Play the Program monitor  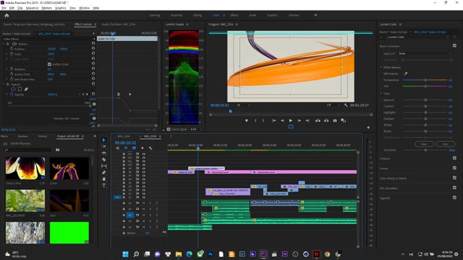[291, 120]
